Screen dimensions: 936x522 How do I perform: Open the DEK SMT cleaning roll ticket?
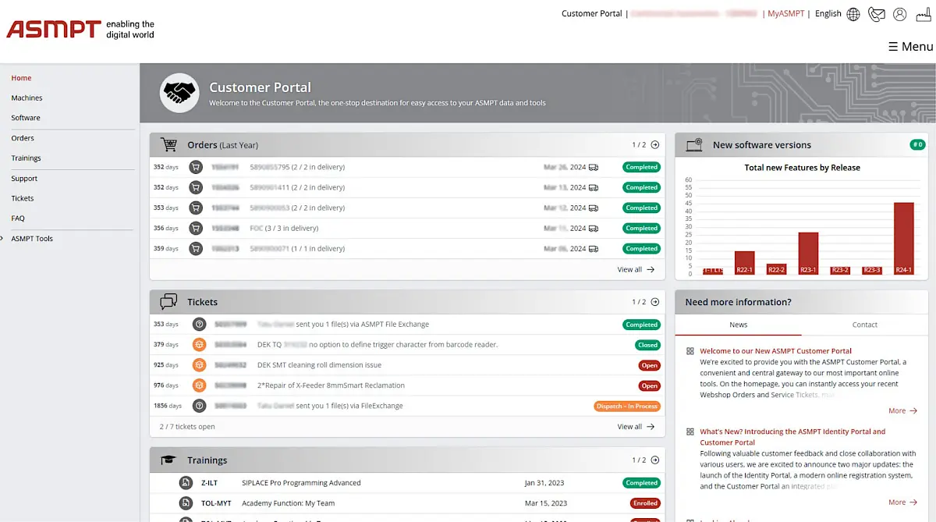[x=319, y=365]
